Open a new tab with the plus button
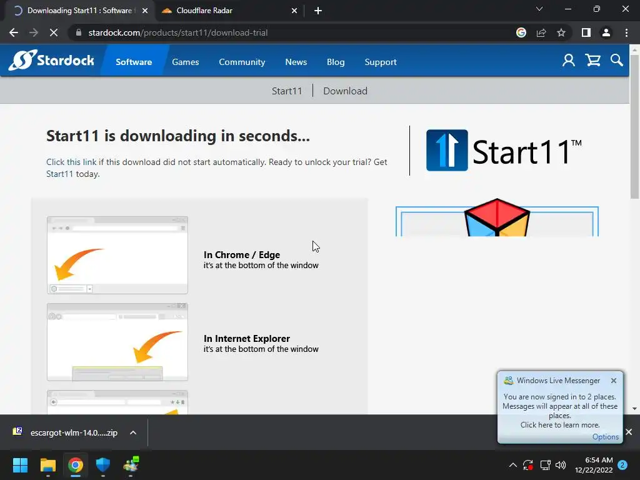This screenshot has width=640, height=480. click(x=318, y=11)
